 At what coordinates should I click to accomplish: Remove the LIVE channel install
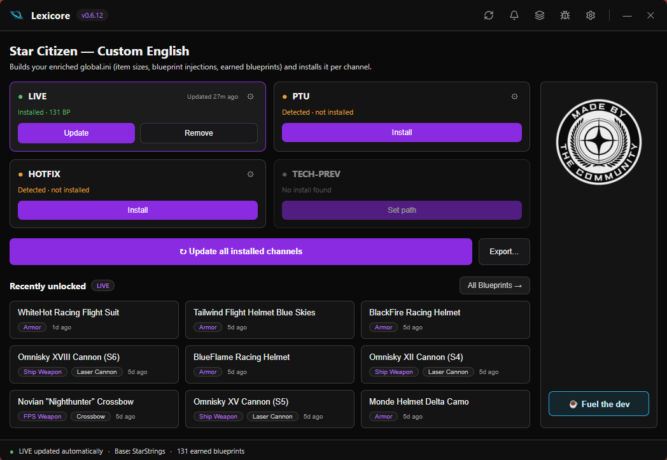point(199,133)
